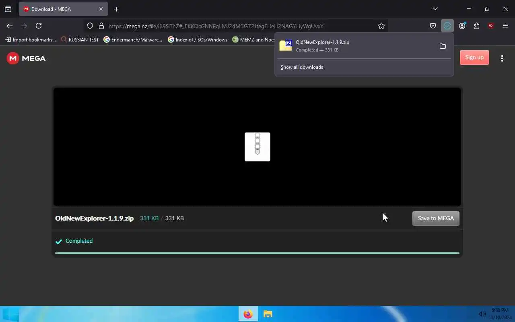The width and height of the screenshot is (515, 322).
Task: Select the OldNewExplorer-1.1.9.zip file name on page
Action: click(x=94, y=218)
